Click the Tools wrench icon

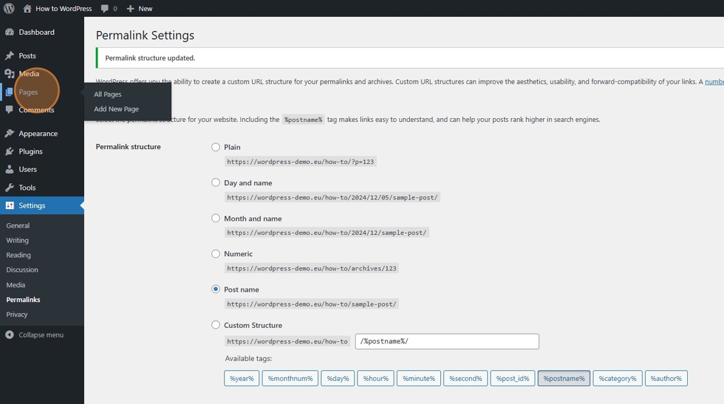click(x=9, y=188)
